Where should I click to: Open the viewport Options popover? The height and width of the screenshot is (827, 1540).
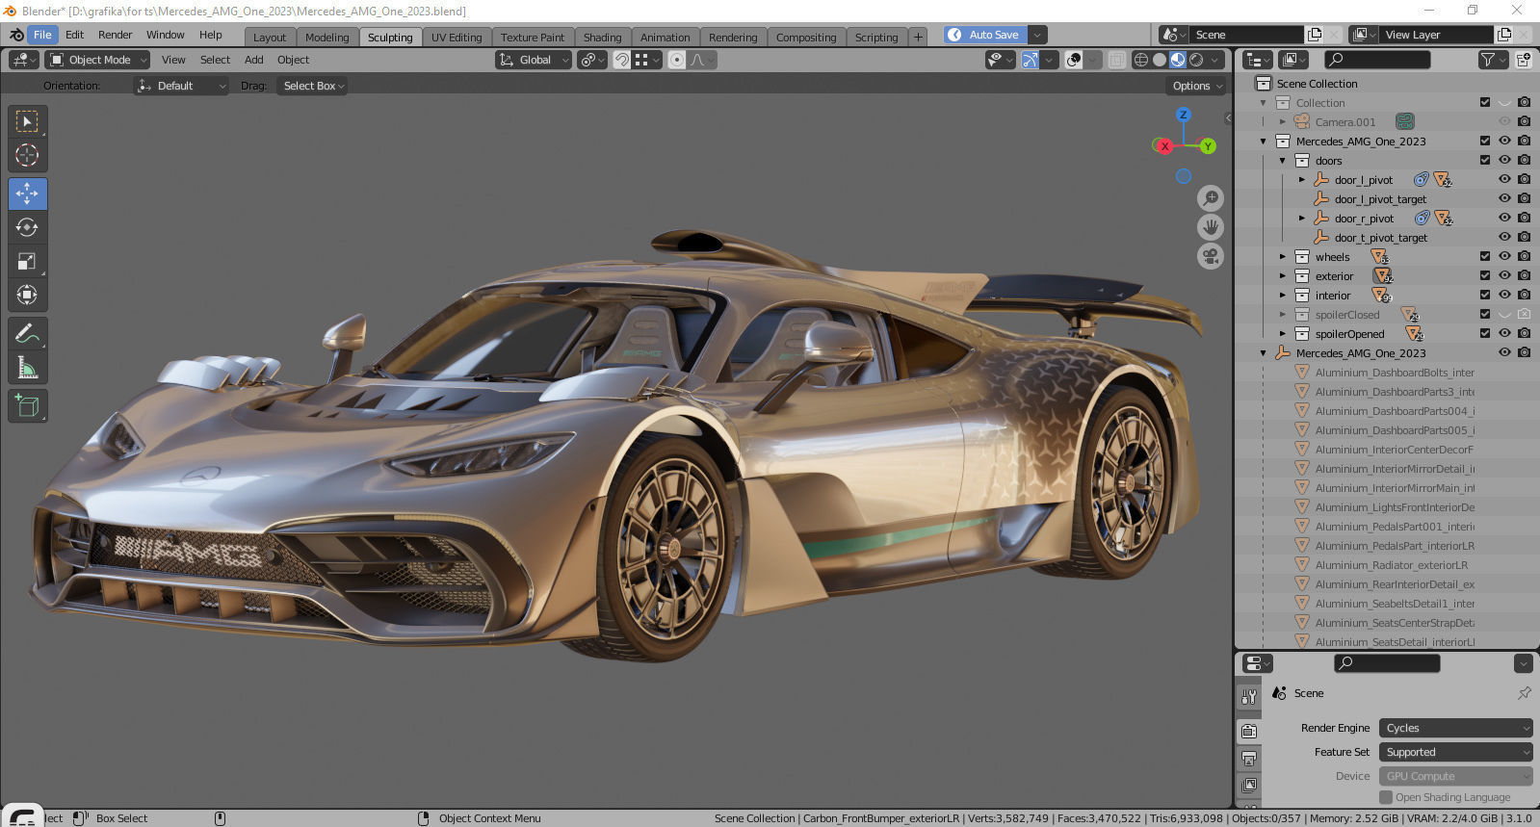[1198, 86]
